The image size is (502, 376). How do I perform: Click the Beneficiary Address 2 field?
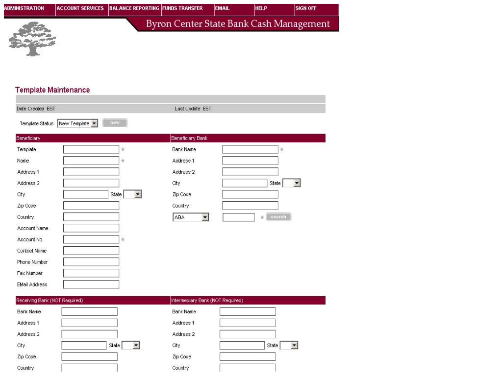pos(91,183)
